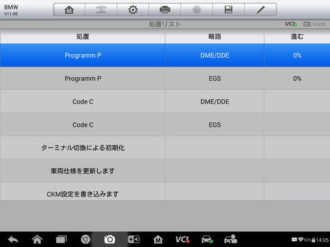Tap 0% progress for EGS Programm row
The width and height of the screenshot is (330, 247).
(297, 78)
